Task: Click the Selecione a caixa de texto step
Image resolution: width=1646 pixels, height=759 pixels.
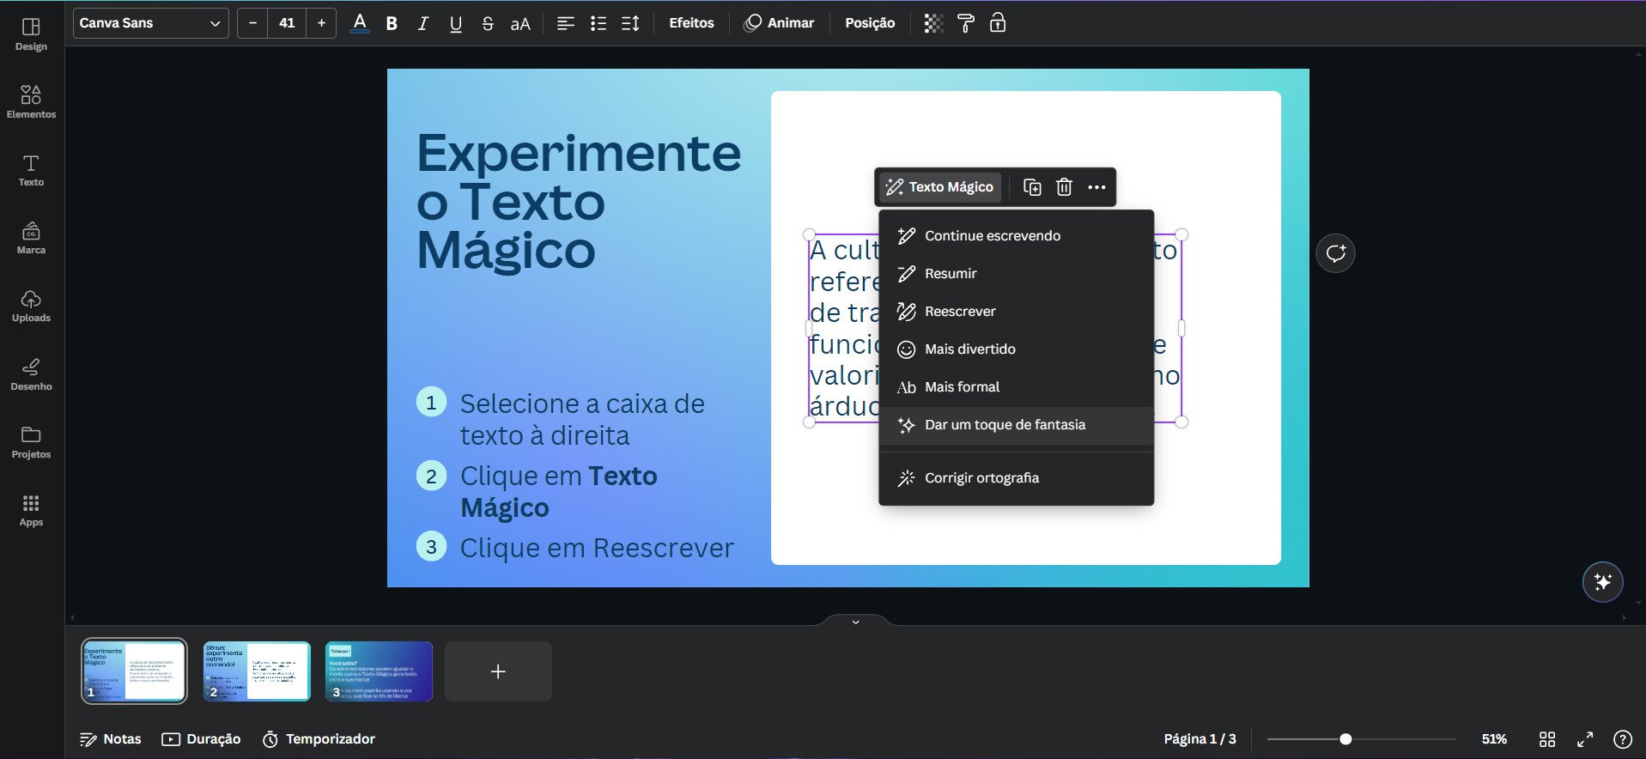Action: pyautogui.click(x=582, y=419)
